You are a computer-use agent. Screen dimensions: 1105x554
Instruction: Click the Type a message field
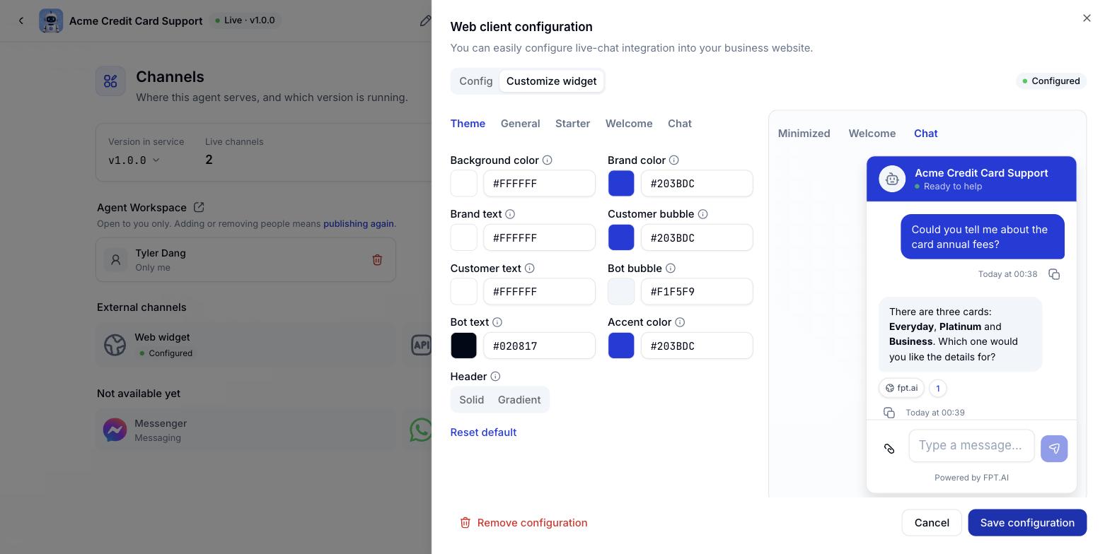click(x=971, y=446)
